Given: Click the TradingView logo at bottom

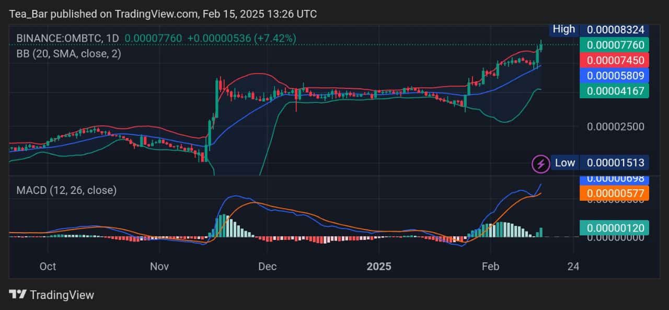Looking at the screenshot, I should point(52,295).
